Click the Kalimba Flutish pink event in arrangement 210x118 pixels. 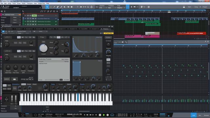(x=133, y=36)
